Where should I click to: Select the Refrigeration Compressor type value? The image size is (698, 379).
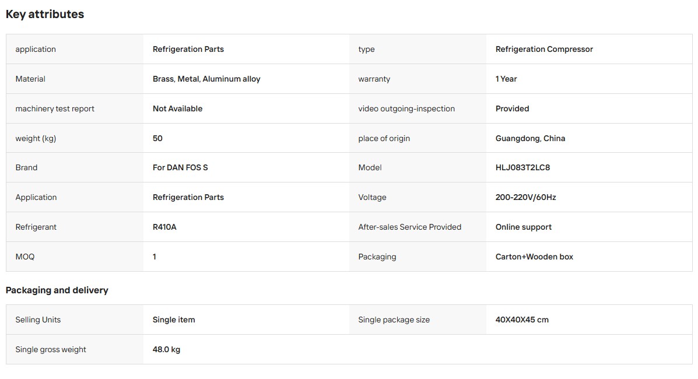tap(544, 49)
